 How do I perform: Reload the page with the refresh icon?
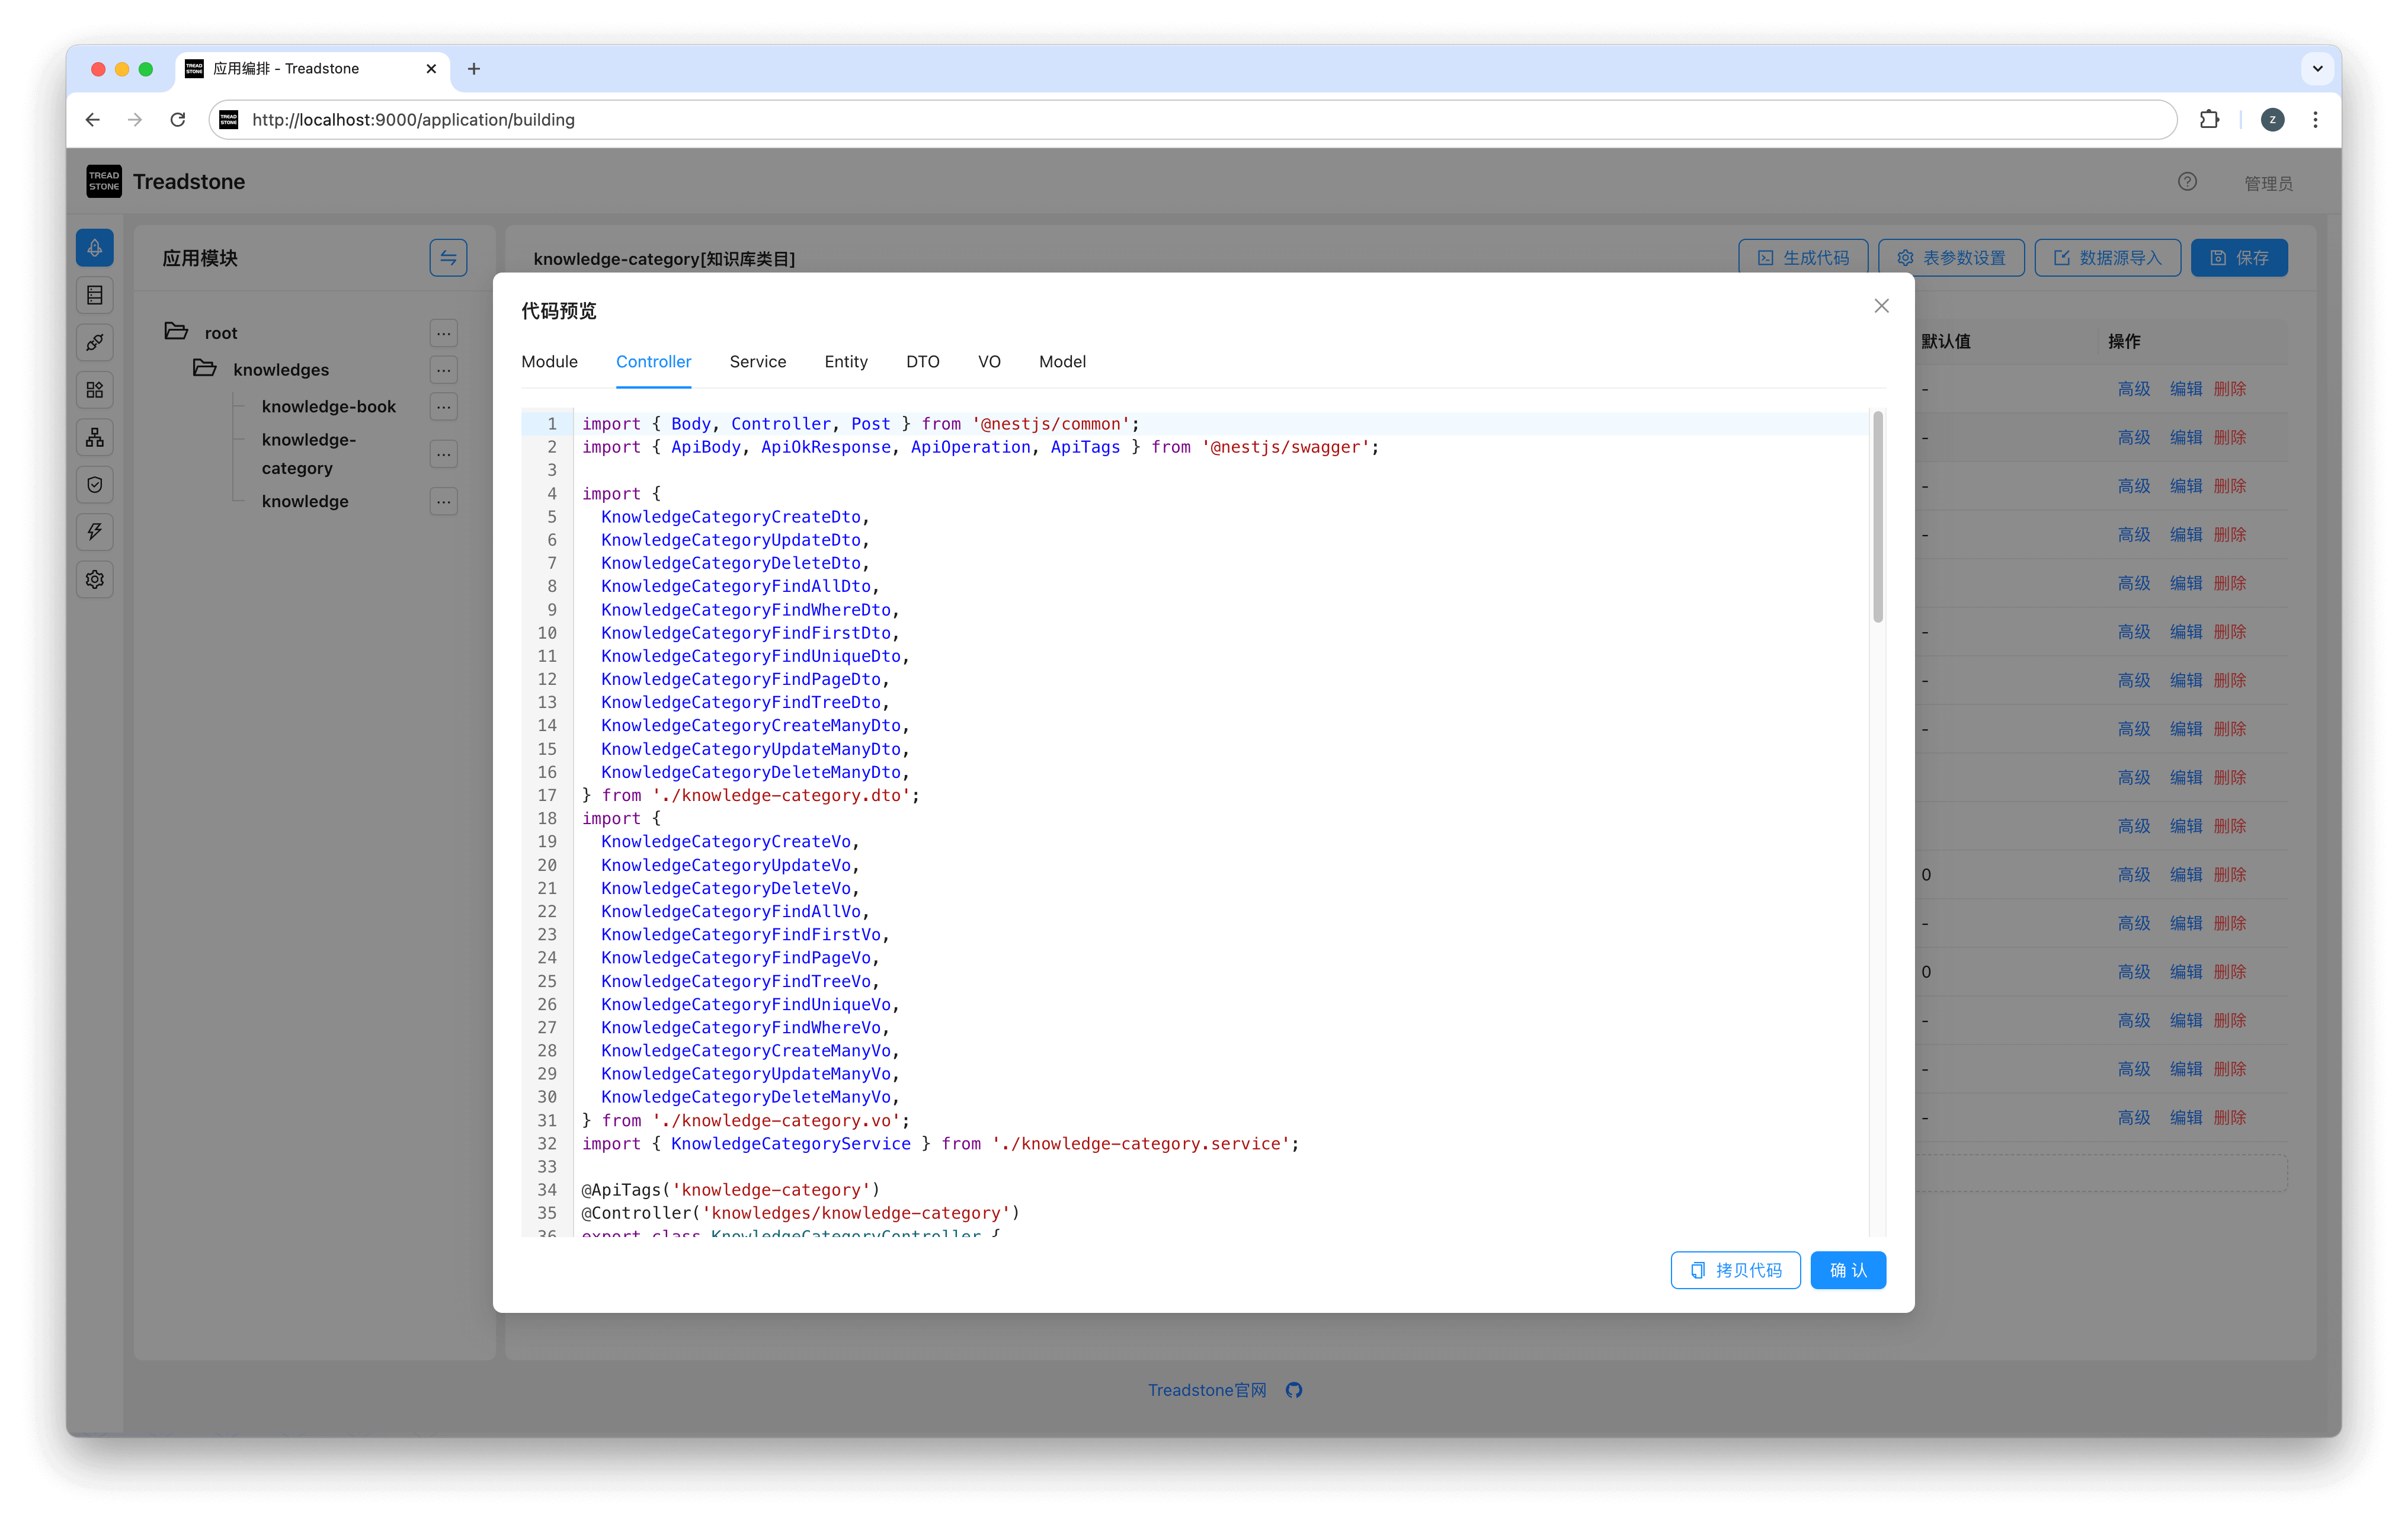(178, 120)
